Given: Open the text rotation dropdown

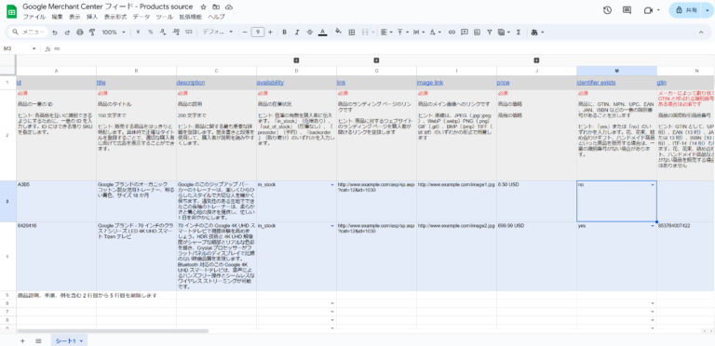Looking at the screenshot, I should 435,33.
